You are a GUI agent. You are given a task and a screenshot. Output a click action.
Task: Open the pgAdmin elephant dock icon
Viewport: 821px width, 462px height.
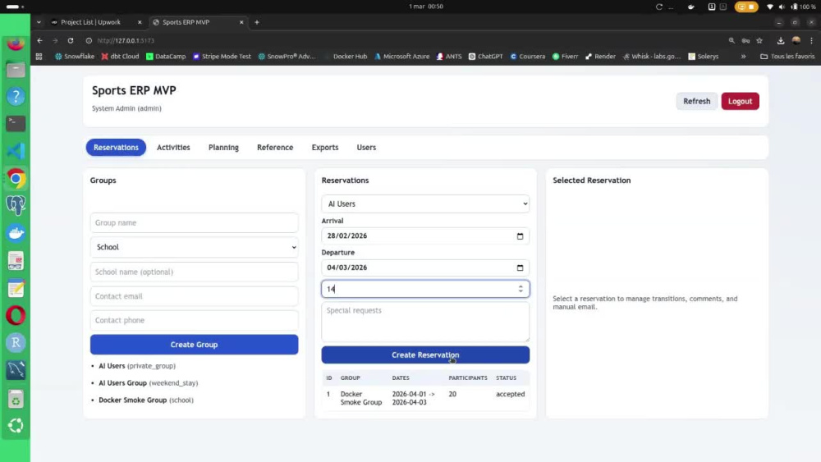tap(16, 205)
